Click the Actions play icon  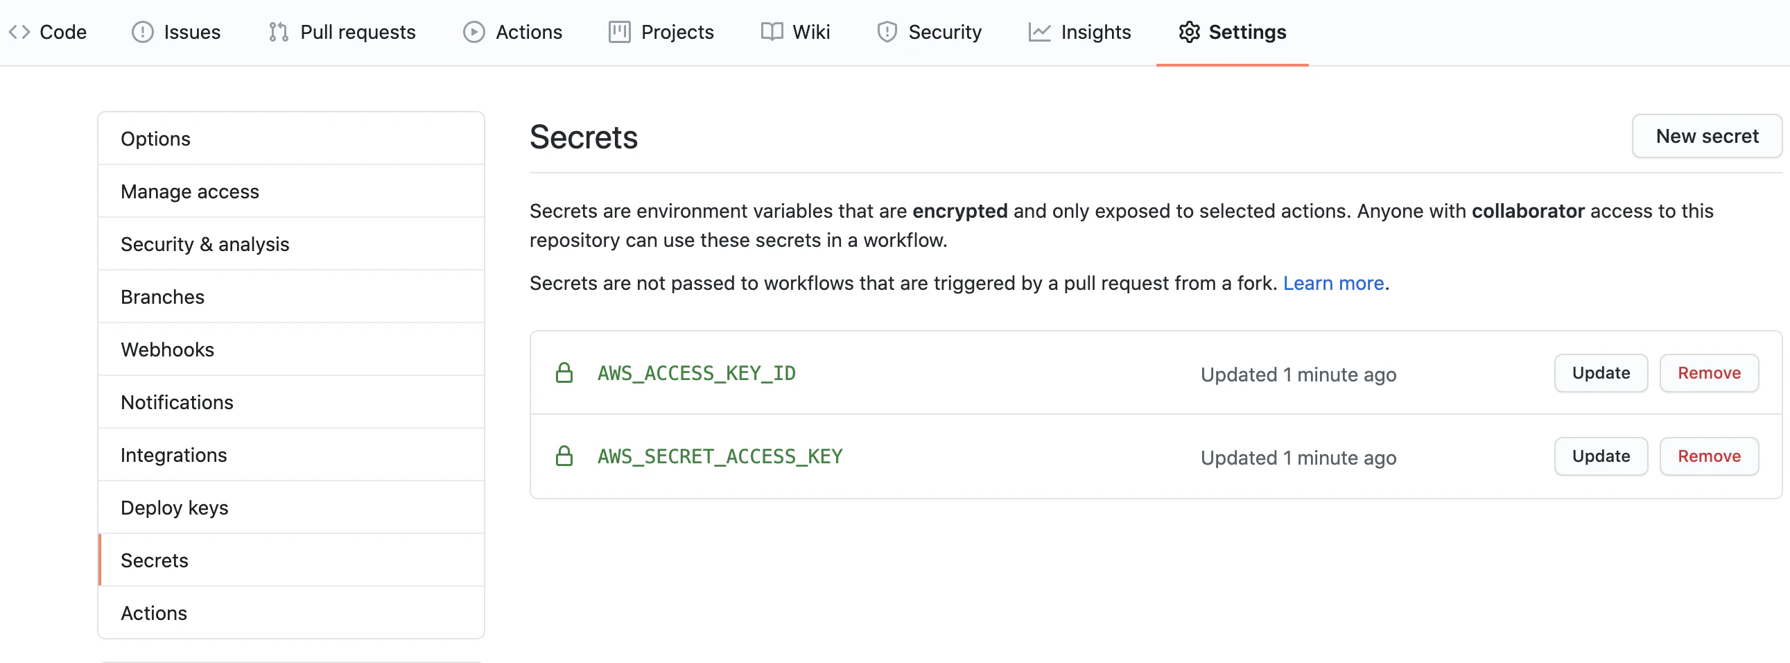coord(474,32)
